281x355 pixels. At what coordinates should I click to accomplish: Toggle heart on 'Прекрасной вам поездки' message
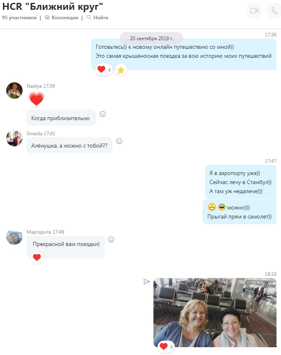pos(37,258)
